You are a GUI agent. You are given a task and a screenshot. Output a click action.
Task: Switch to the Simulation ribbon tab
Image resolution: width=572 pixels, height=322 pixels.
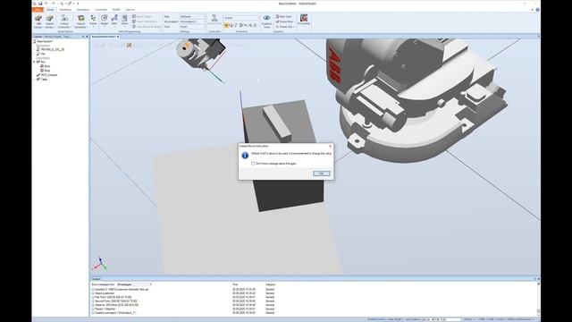(83, 10)
